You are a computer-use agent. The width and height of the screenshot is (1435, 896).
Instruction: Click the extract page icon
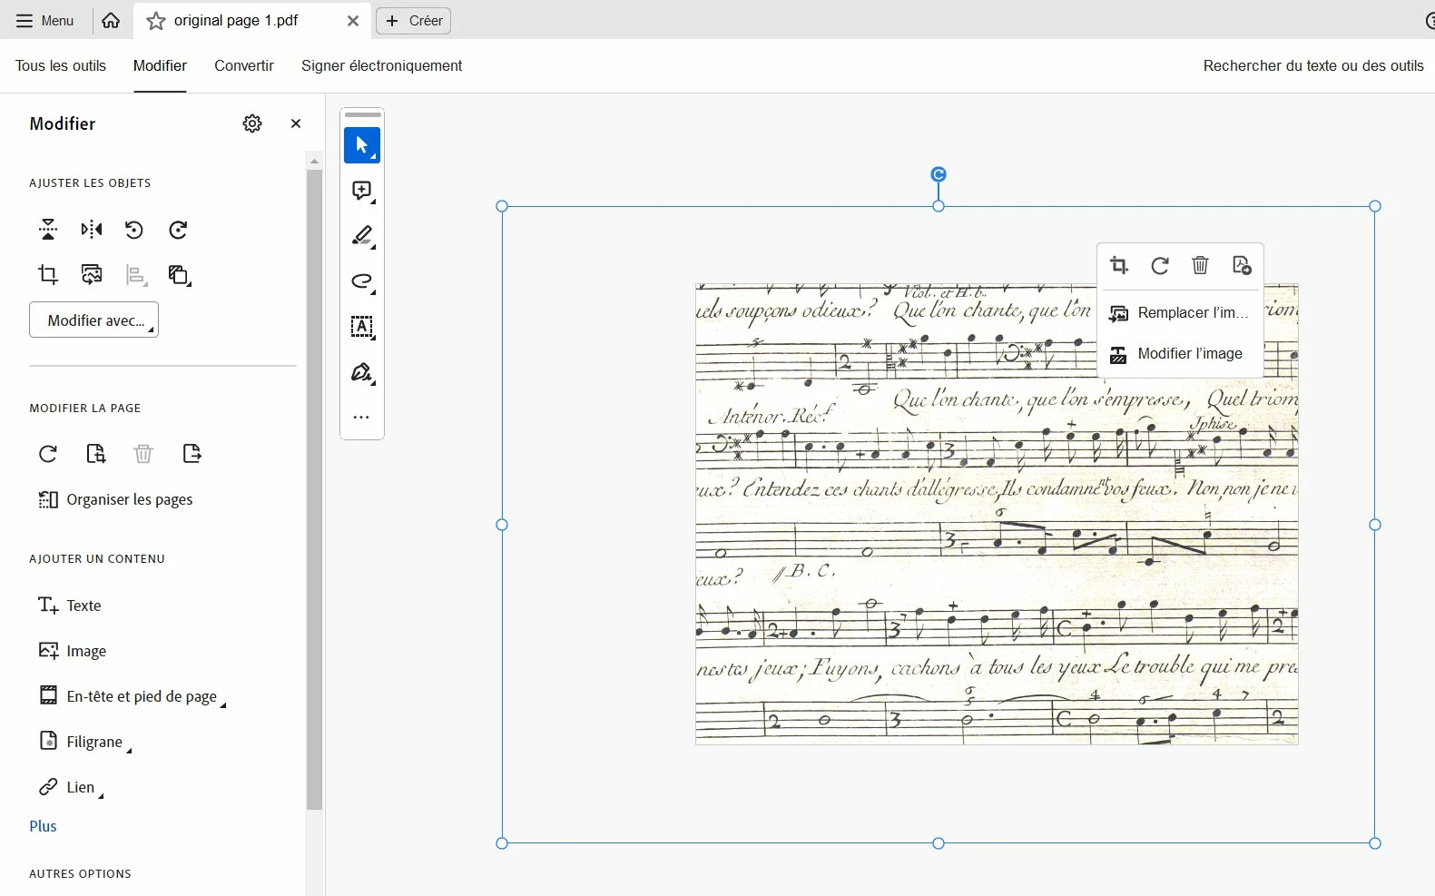pos(192,454)
